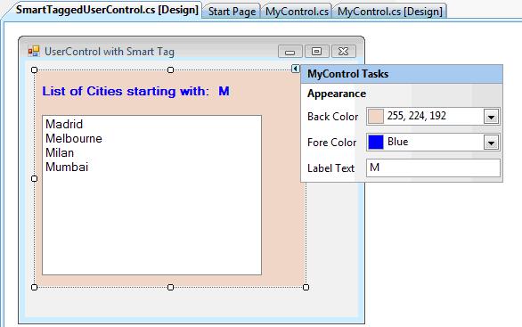
Task: Select Mumbai in the cities list
Action: (67, 167)
